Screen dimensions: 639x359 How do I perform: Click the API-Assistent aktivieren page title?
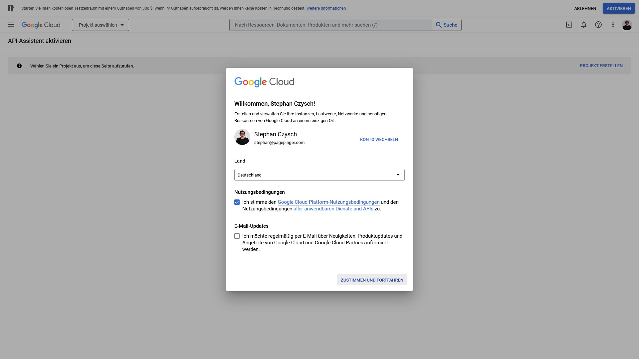40,41
